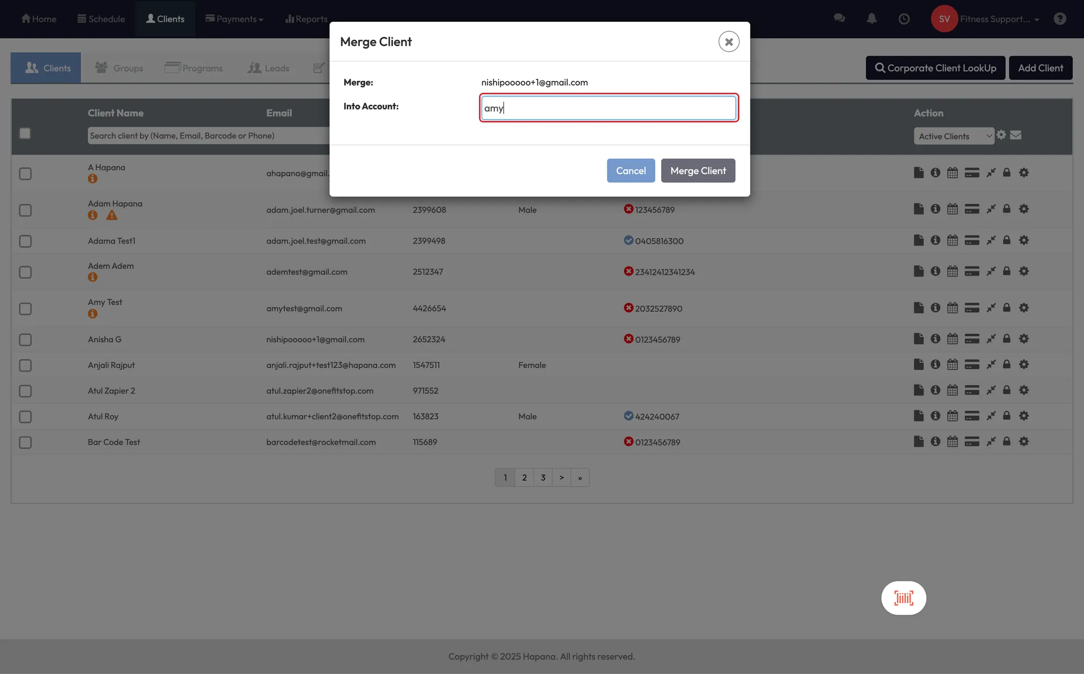Viewport: 1084px width, 674px height.
Task: Expand the Active Clients dropdown
Action: (x=954, y=136)
